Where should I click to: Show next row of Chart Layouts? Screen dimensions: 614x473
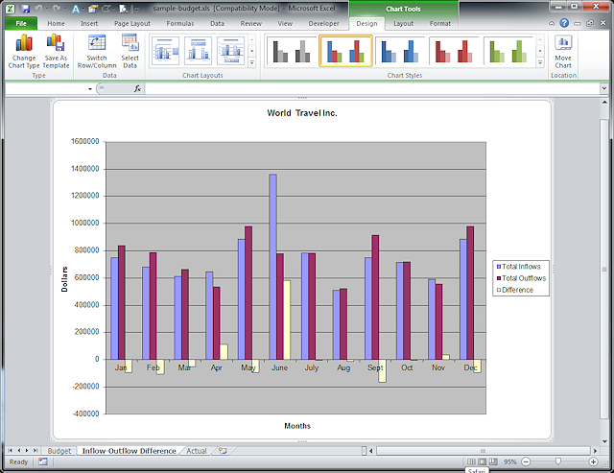[x=251, y=51]
